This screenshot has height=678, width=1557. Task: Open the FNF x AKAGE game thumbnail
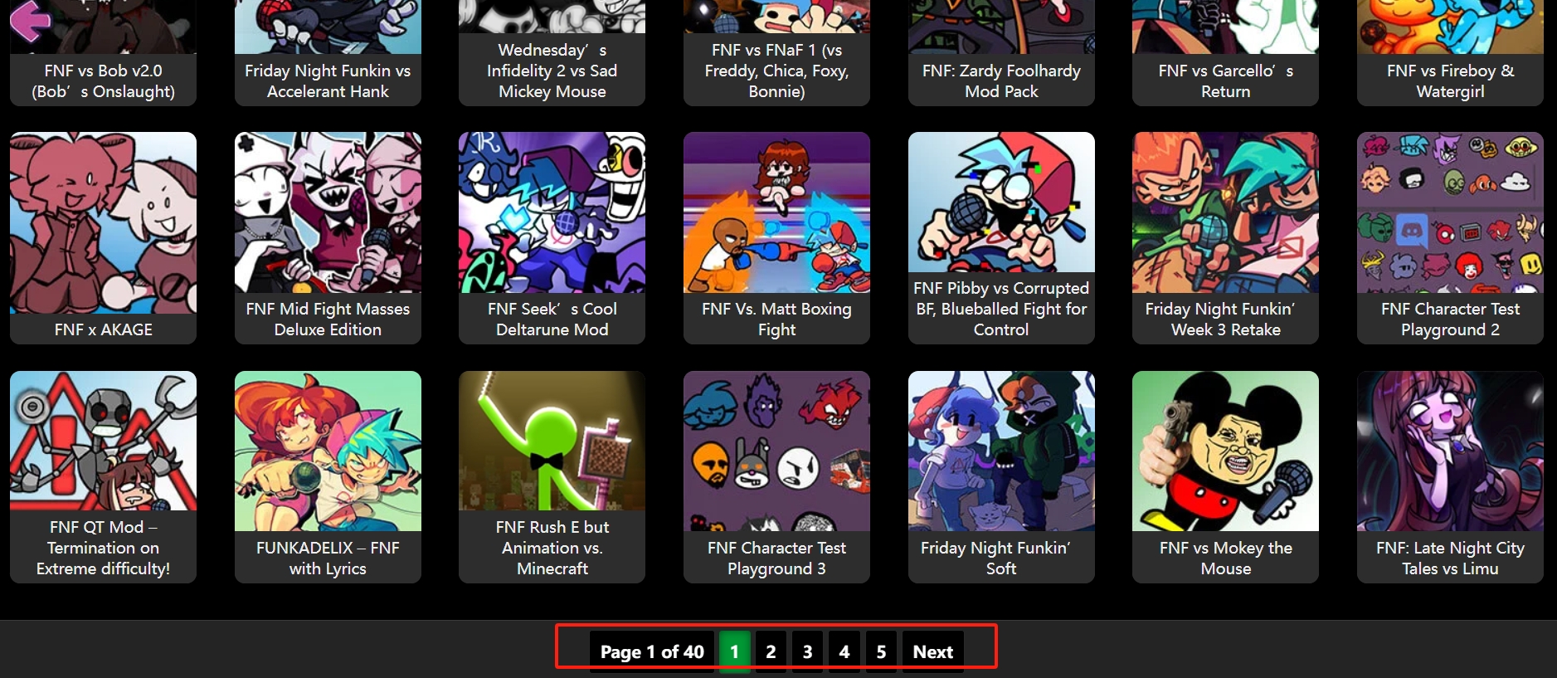tap(103, 222)
